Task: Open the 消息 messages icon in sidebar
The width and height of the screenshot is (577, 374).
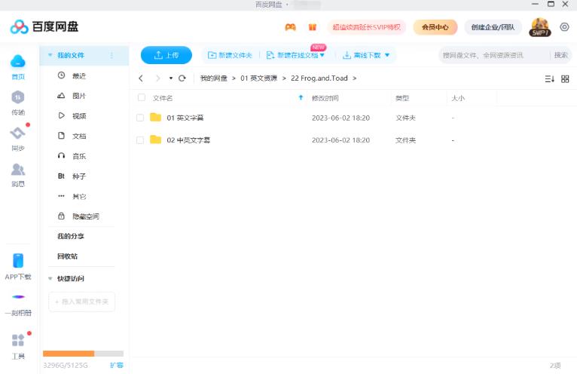Action: (x=17, y=169)
